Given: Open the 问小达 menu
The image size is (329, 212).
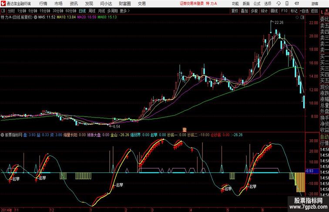Looking at the screenshot, I should click(106, 3).
